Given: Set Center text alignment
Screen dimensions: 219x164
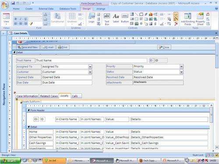Looking at the screenshot, I should point(21,24).
